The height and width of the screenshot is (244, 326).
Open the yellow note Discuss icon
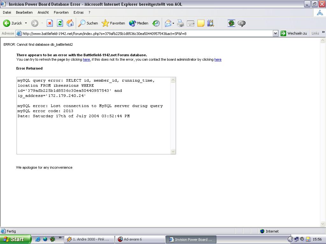(201, 23)
